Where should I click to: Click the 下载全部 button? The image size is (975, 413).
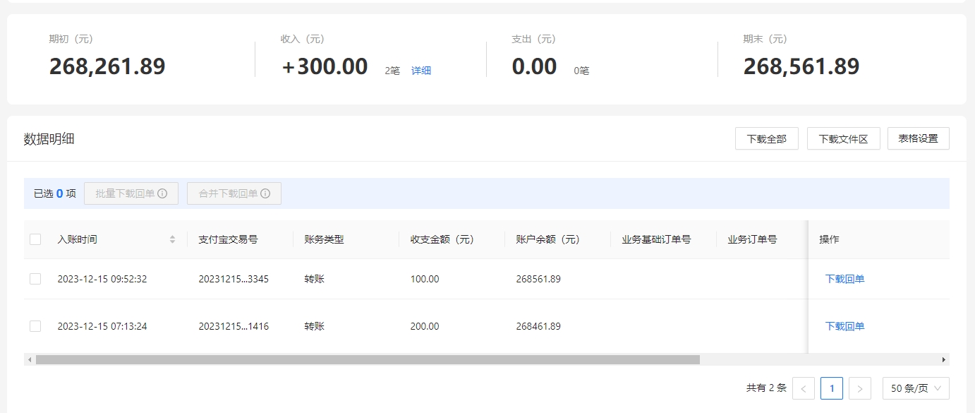pos(767,138)
